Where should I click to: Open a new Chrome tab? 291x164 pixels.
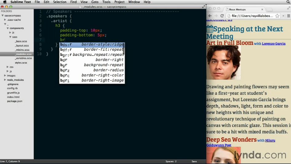pyautogui.click(x=269, y=9)
